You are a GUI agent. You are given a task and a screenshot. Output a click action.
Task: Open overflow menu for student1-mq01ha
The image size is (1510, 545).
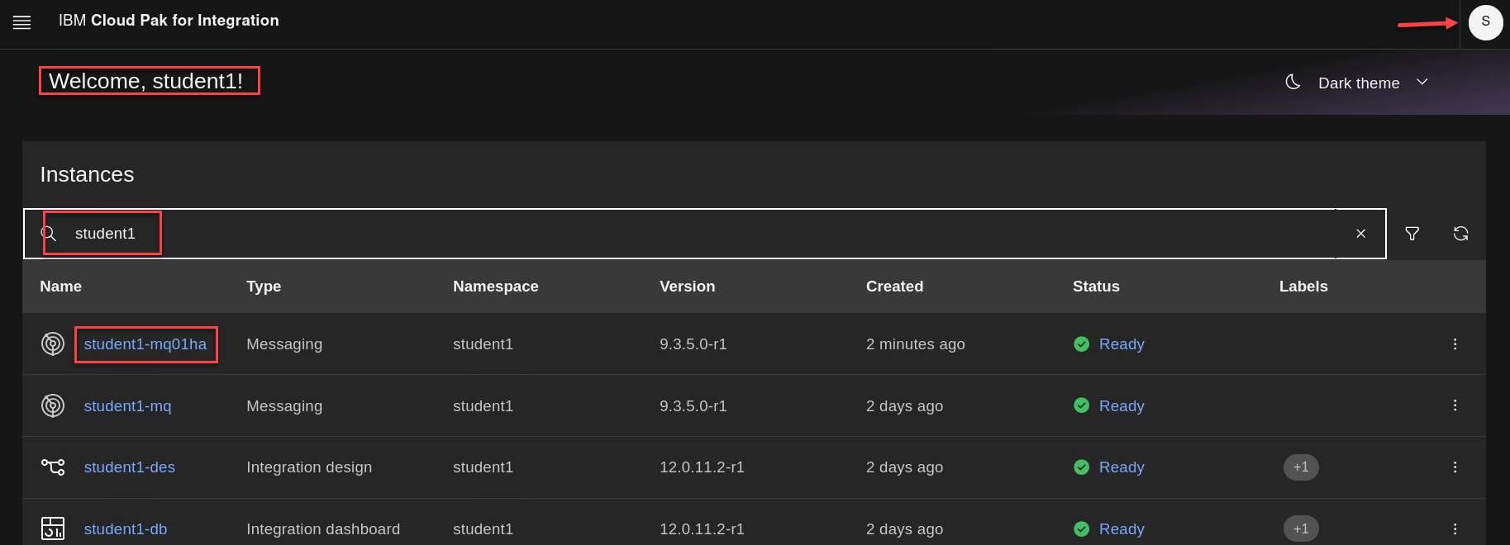click(x=1455, y=344)
